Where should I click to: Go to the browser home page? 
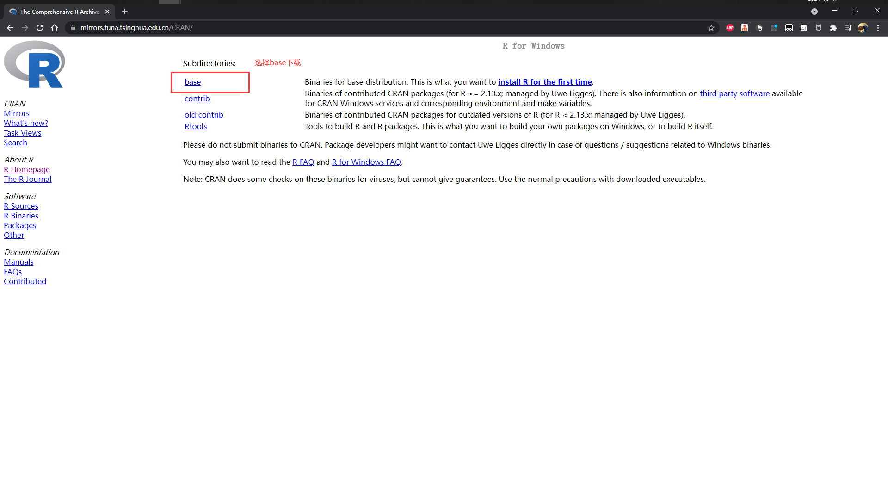pos(55,28)
